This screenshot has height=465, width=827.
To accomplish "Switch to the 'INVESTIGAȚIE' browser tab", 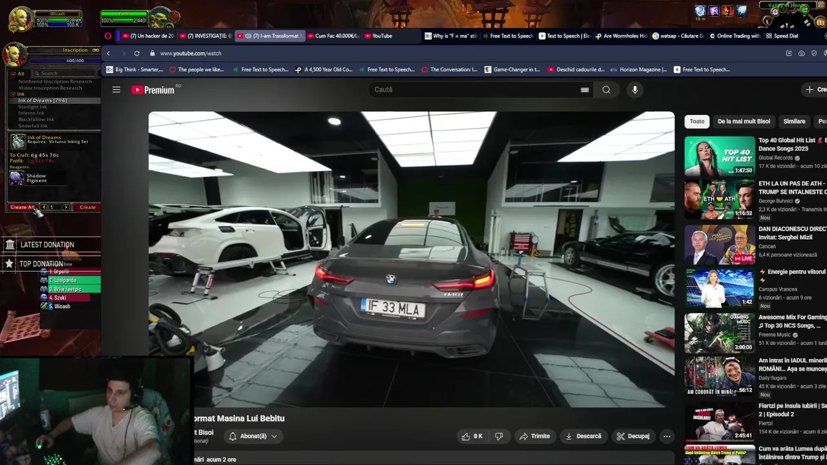I will (x=204, y=36).
